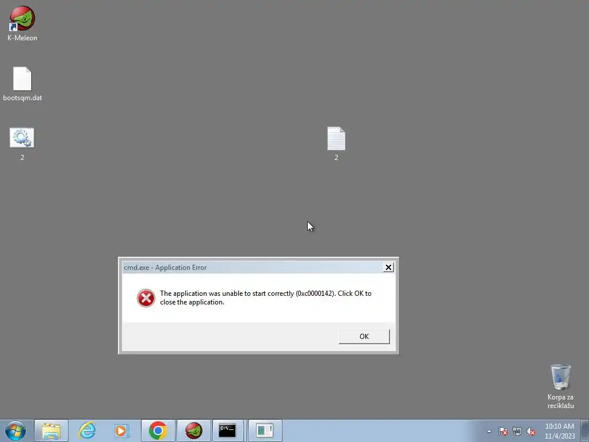Show hidden tray icons arrow
Screen dimensions: 589x442
tap(489, 431)
